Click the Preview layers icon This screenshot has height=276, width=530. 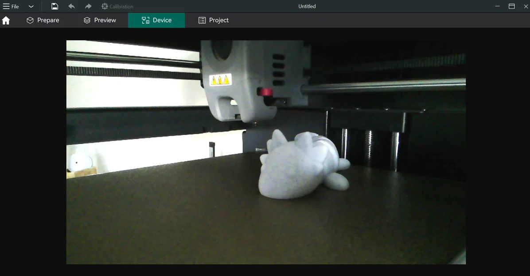click(x=86, y=20)
